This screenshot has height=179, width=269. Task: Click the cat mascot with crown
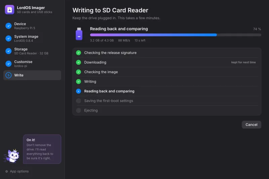[12, 156]
